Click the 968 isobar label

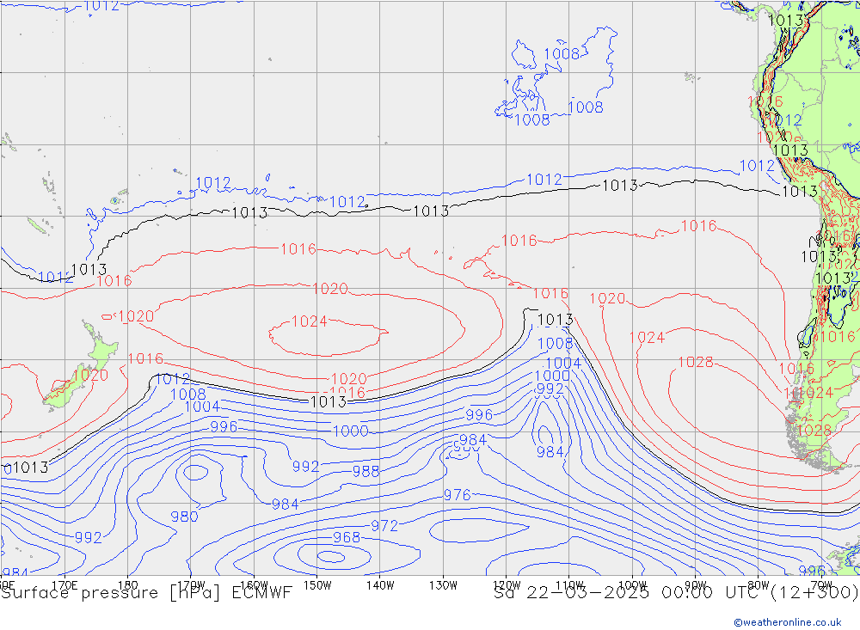[347, 537]
